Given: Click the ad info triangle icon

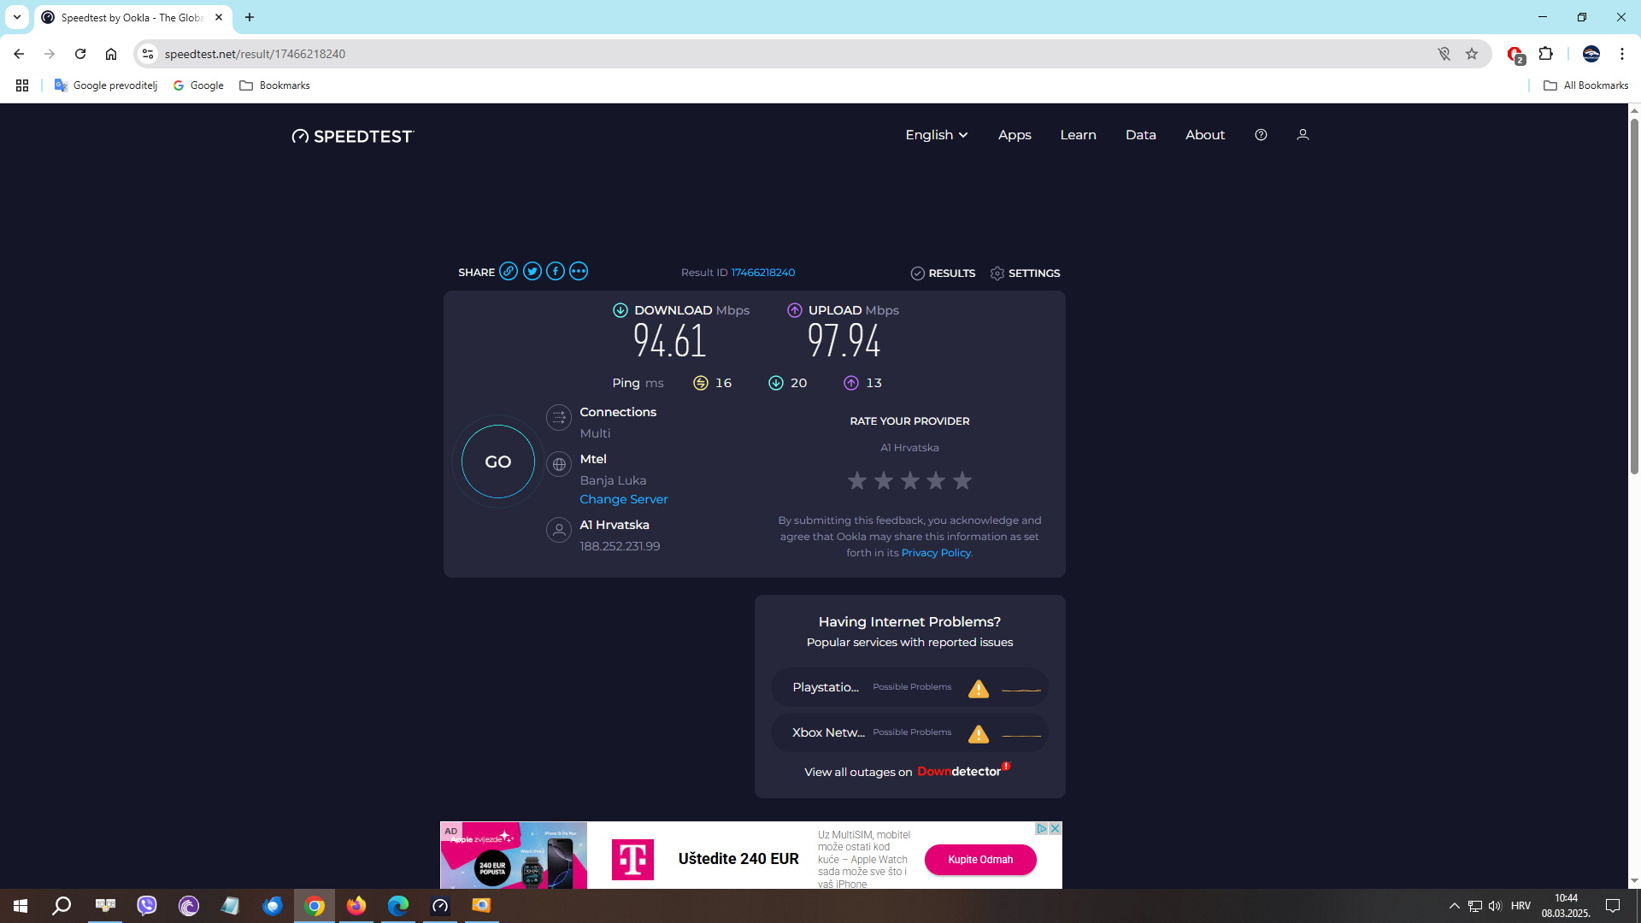Looking at the screenshot, I should click(x=1042, y=828).
